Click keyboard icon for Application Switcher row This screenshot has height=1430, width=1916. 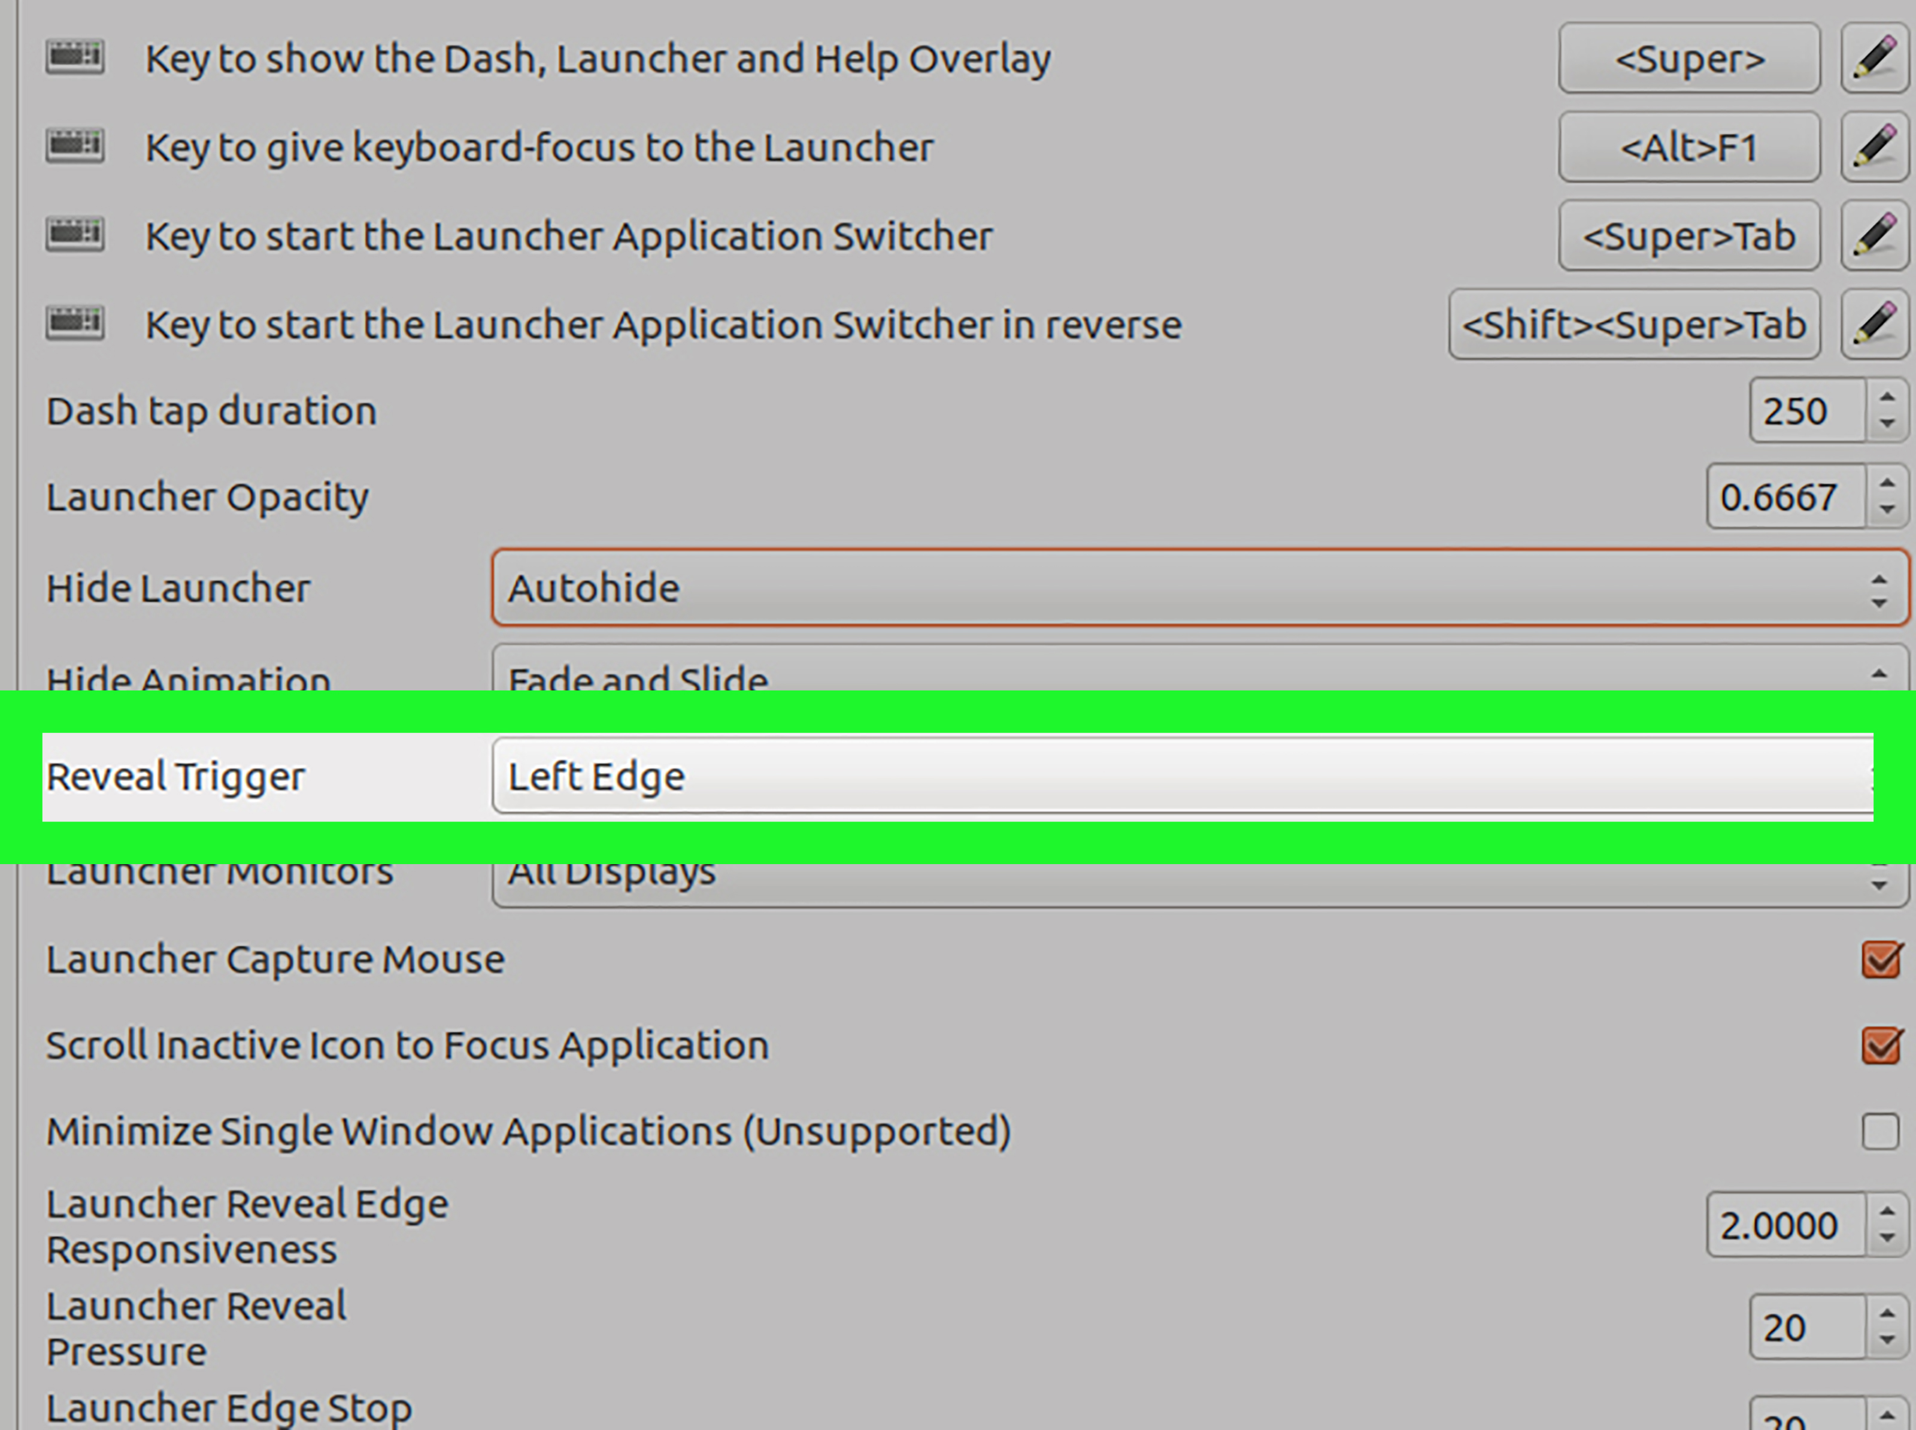[x=75, y=235]
